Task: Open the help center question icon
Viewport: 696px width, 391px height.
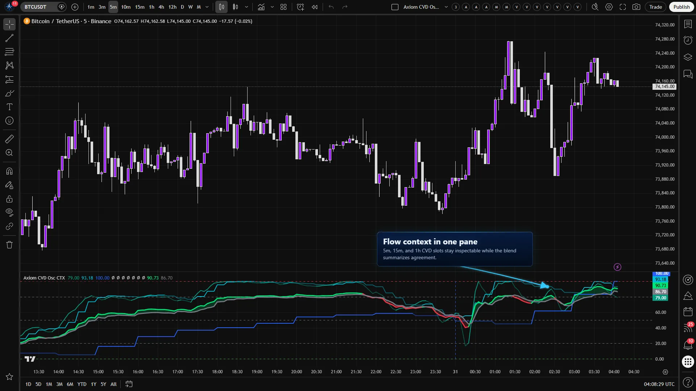Action: pyautogui.click(x=688, y=382)
